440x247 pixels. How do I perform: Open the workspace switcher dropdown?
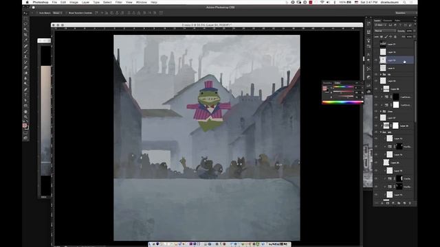coord(406,13)
